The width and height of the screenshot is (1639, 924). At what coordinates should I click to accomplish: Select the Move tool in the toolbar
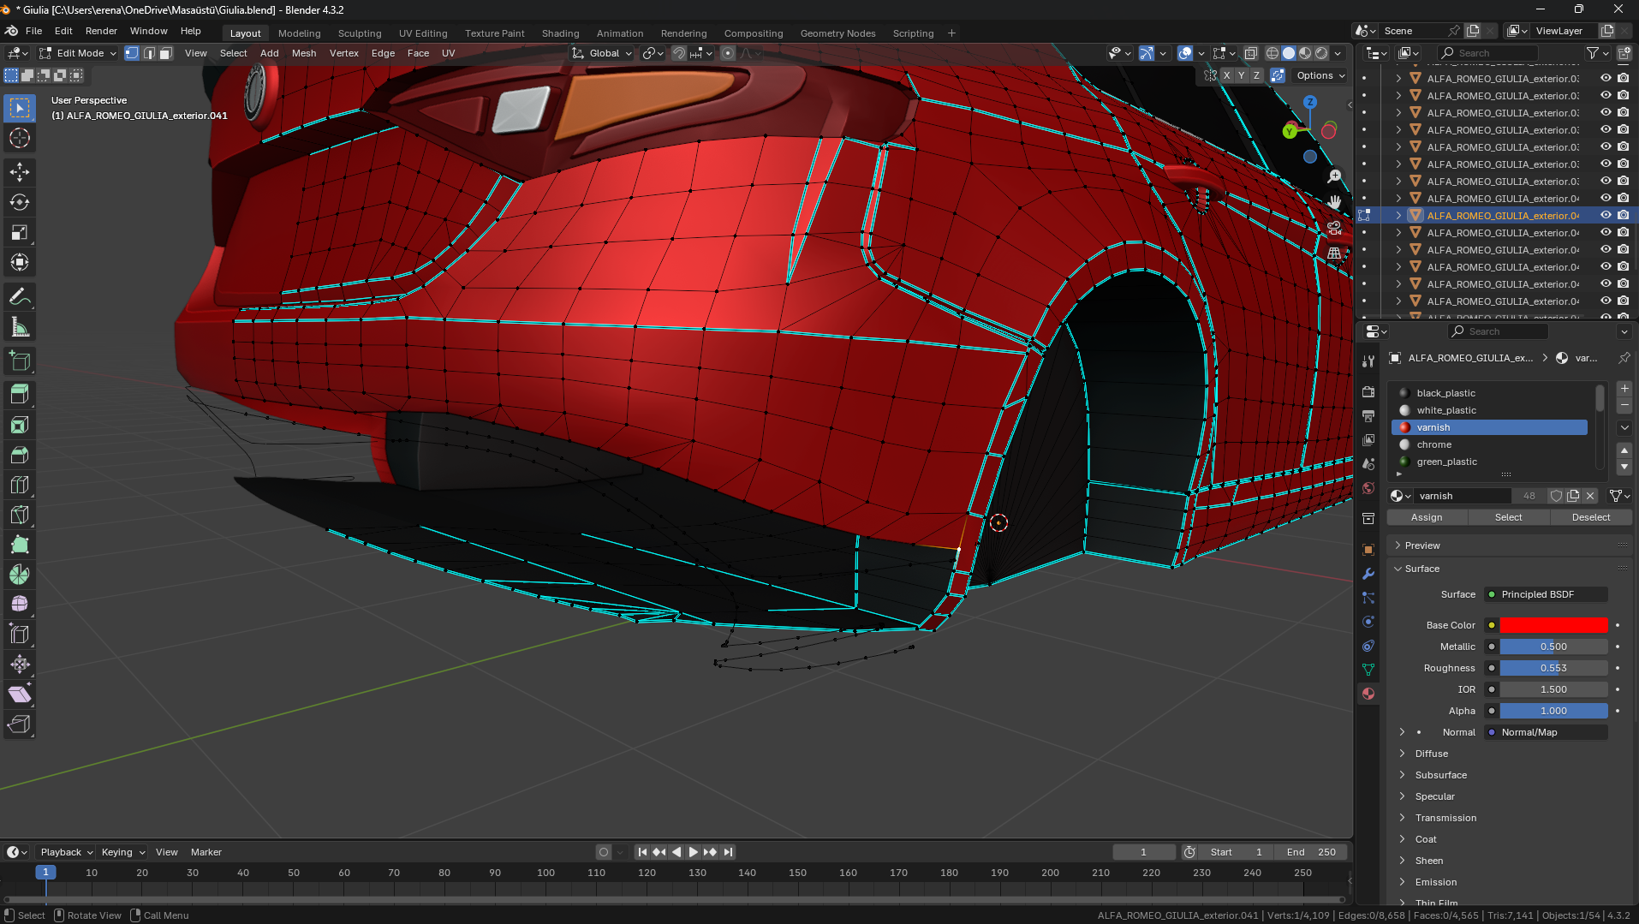pos(20,171)
